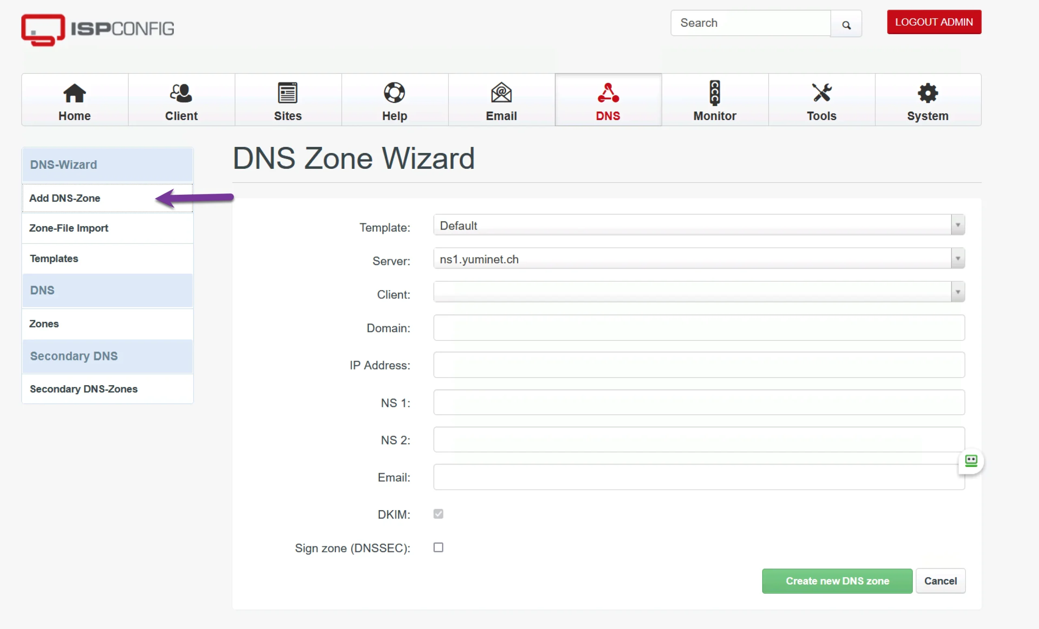Click the Sign zone (DNSSEC) label
The height and width of the screenshot is (629, 1039).
coord(352,548)
